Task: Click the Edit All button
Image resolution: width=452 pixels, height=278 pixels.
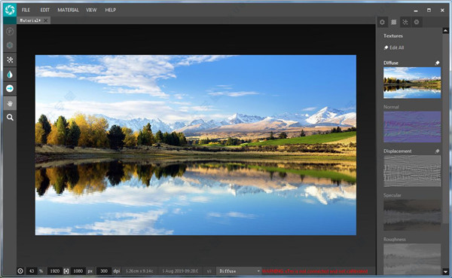Action: coord(394,47)
